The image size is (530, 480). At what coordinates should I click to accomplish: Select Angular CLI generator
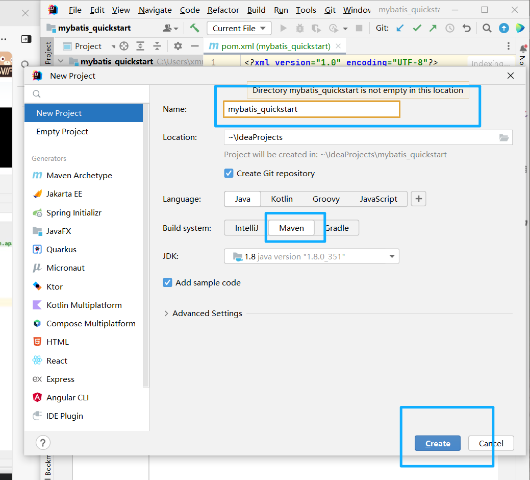[x=84, y=397]
